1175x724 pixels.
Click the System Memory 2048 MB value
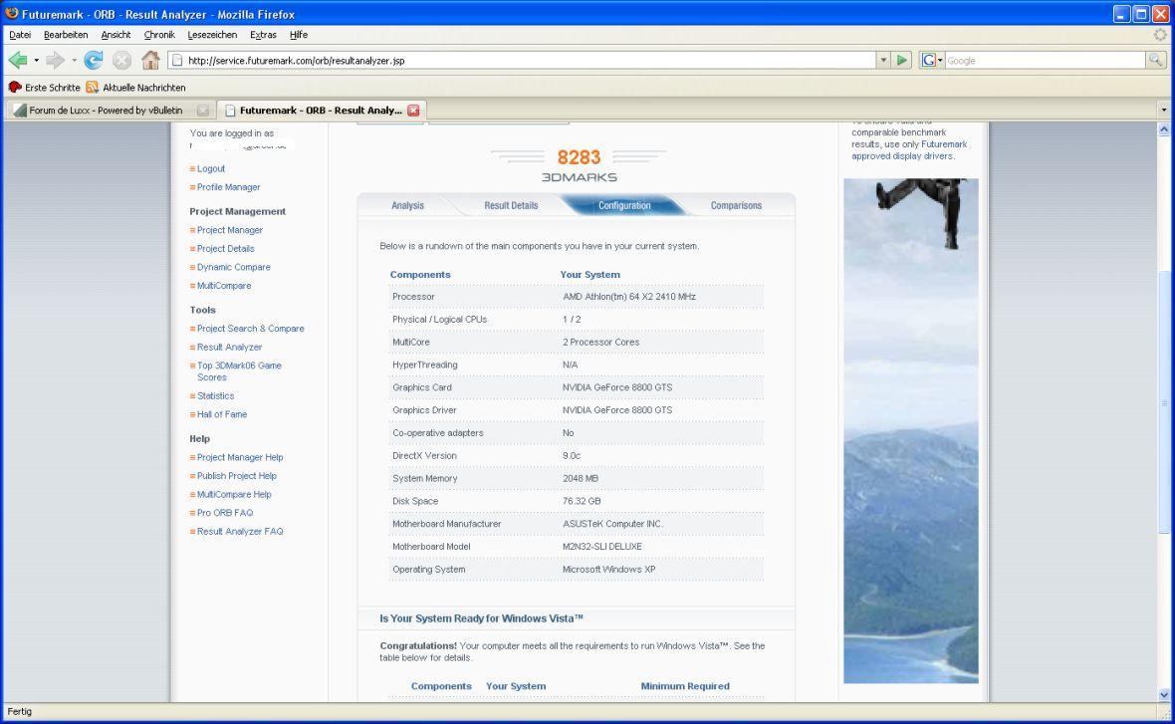580,478
